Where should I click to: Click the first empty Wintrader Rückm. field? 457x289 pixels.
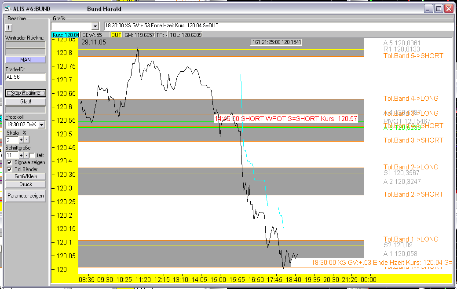tap(26, 45)
